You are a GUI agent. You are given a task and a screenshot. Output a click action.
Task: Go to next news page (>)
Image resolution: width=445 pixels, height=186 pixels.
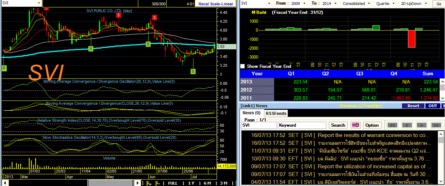pyautogui.click(x=421, y=125)
